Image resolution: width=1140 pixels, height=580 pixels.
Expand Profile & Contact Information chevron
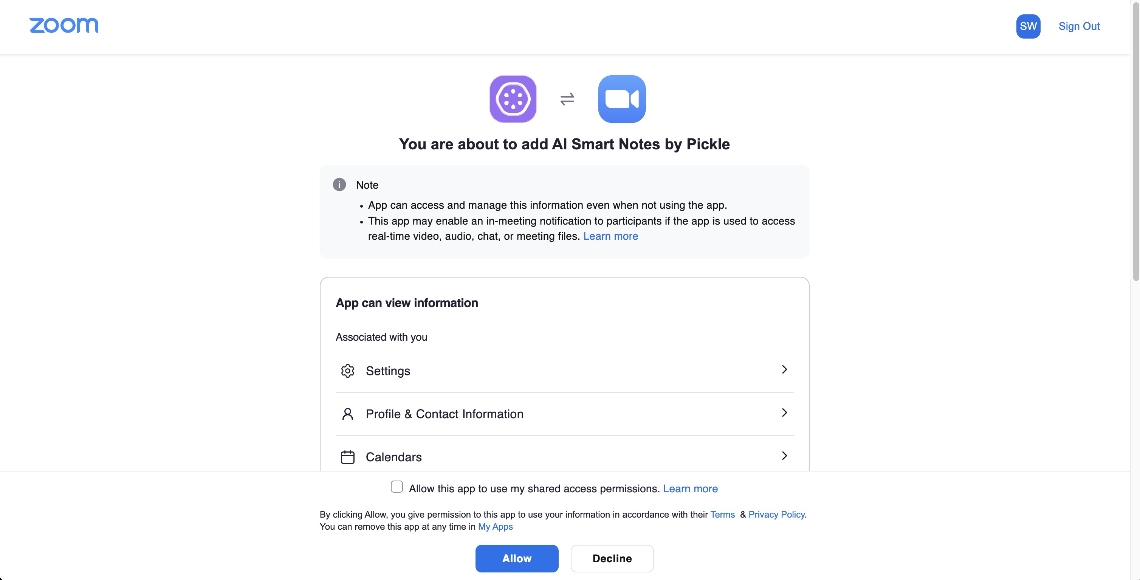pyautogui.click(x=785, y=413)
